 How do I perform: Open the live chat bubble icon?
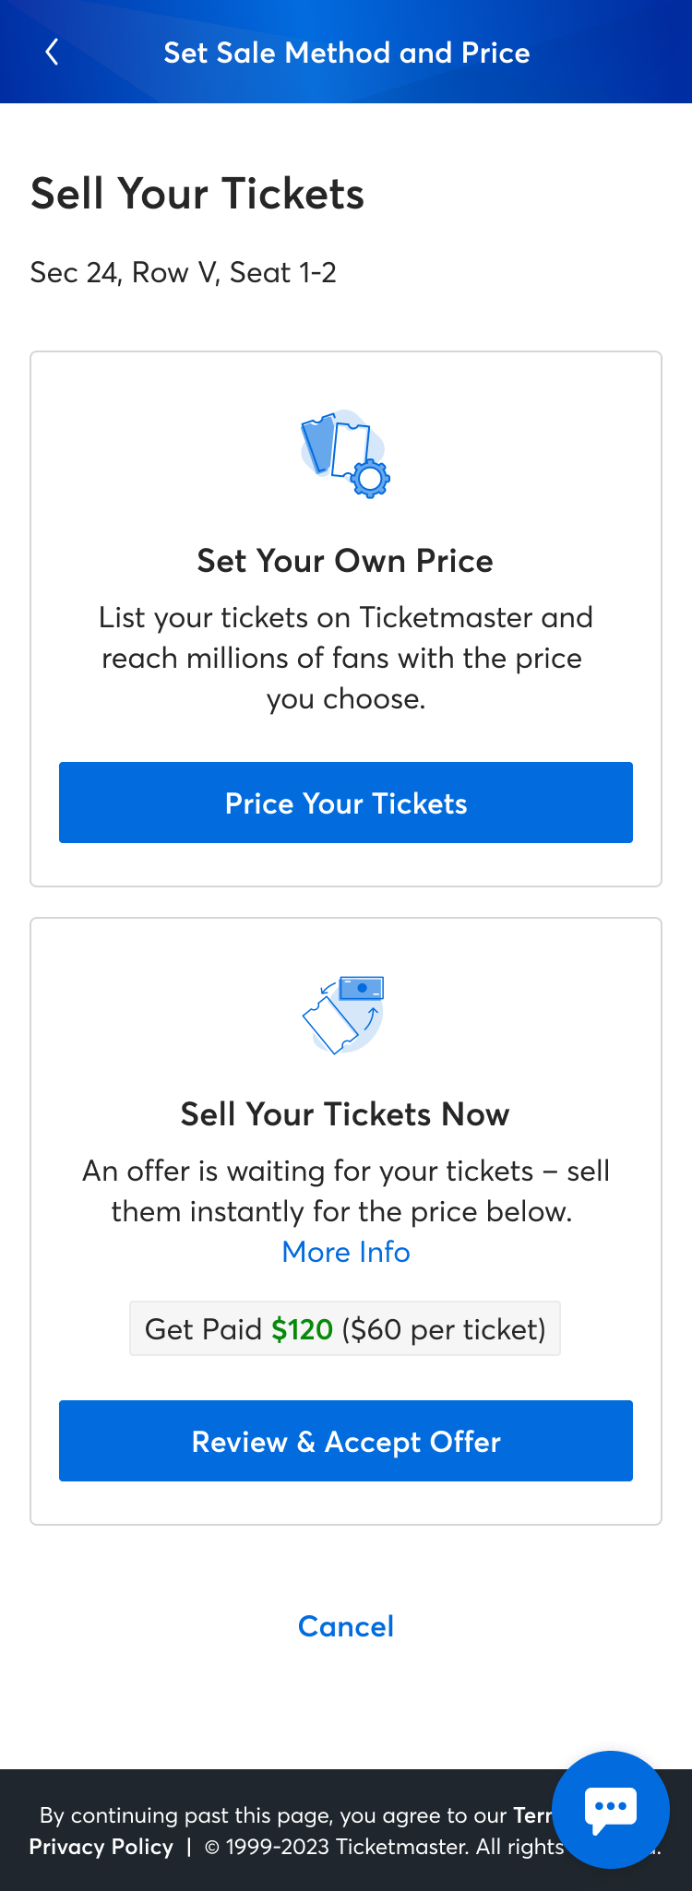(611, 1810)
